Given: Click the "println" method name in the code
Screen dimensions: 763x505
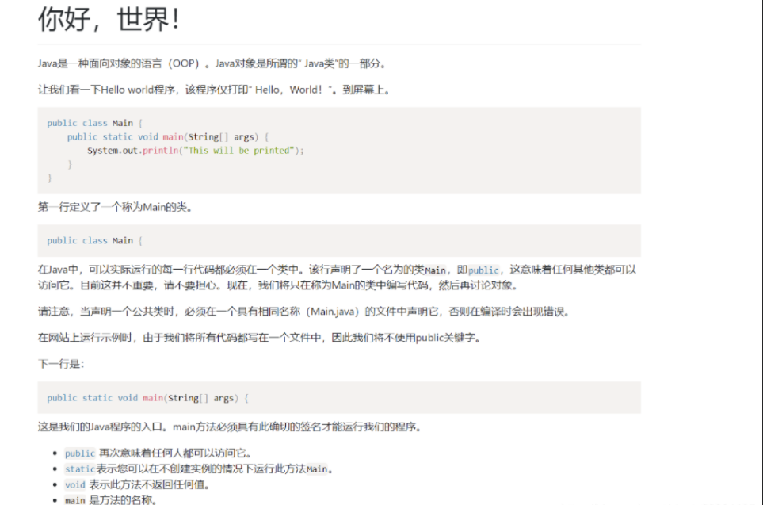Looking at the screenshot, I should point(161,151).
